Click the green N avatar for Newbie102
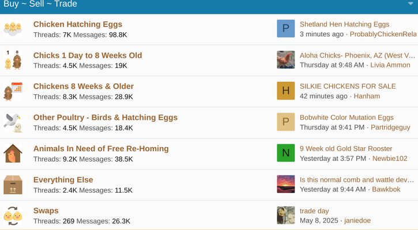The width and height of the screenshot is (418, 230). pyautogui.click(x=286, y=153)
